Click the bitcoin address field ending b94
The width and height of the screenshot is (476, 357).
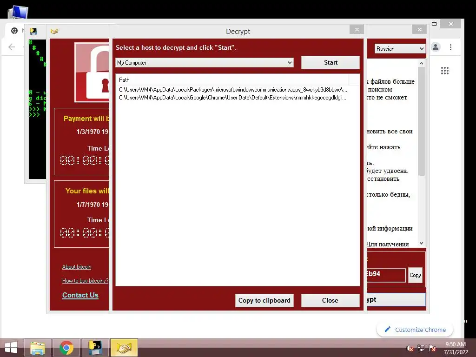point(386,274)
